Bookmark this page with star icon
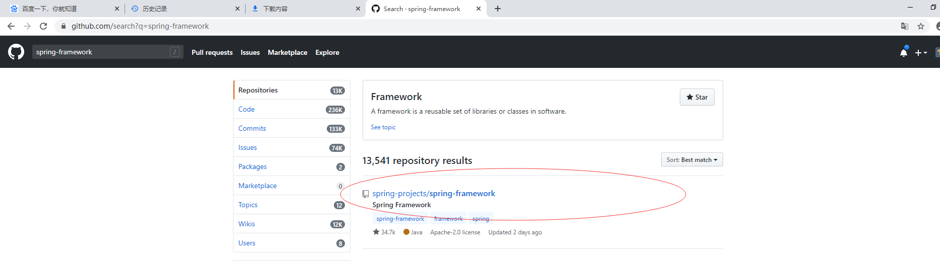The height and width of the screenshot is (262, 940). pos(921,26)
